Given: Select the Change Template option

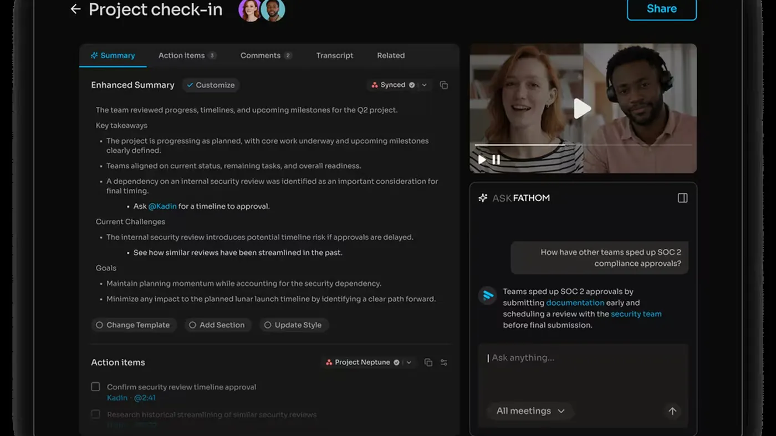Looking at the screenshot, I should [x=134, y=325].
